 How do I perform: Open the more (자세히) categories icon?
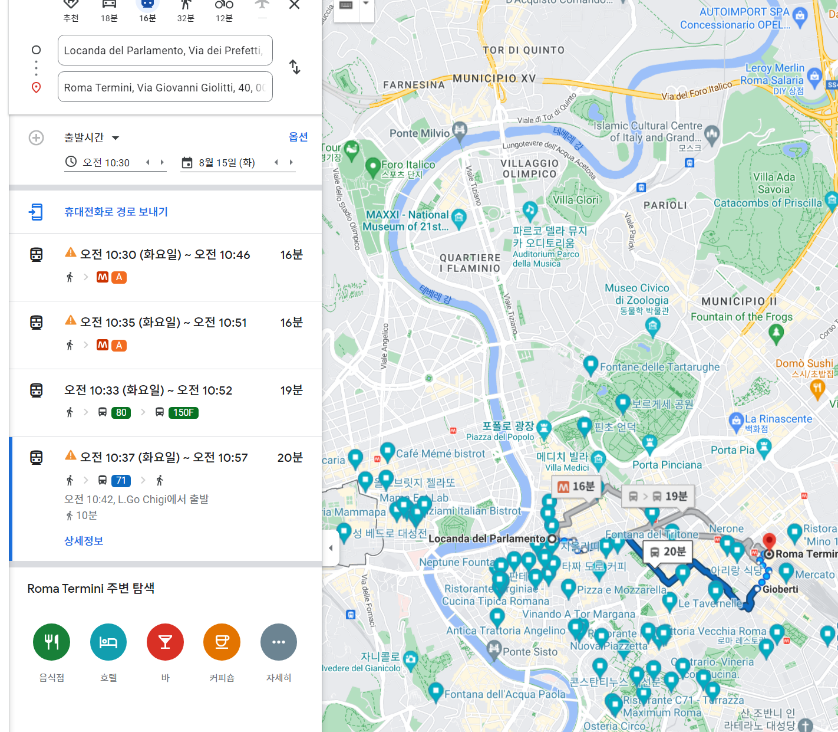(279, 642)
